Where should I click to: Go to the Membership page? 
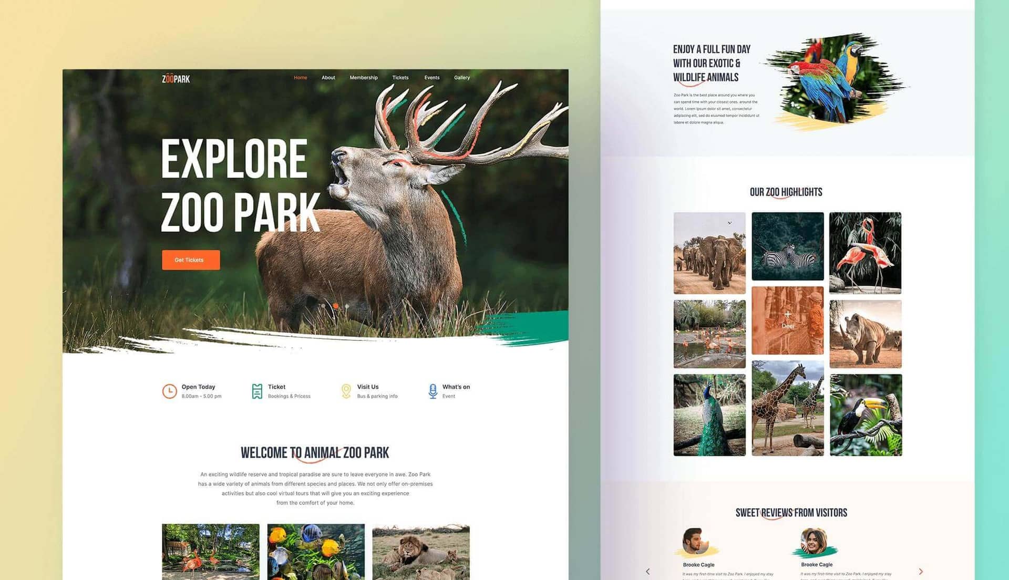pyautogui.click(x=364, y=77)
